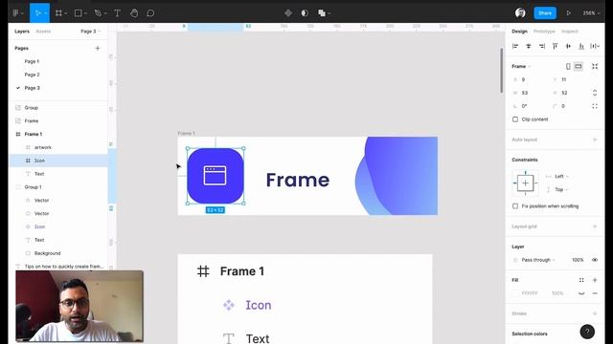Select the Frame tool
Image resolution: width=613 pixels, height=344 pixels.
(x=58, y=12)
